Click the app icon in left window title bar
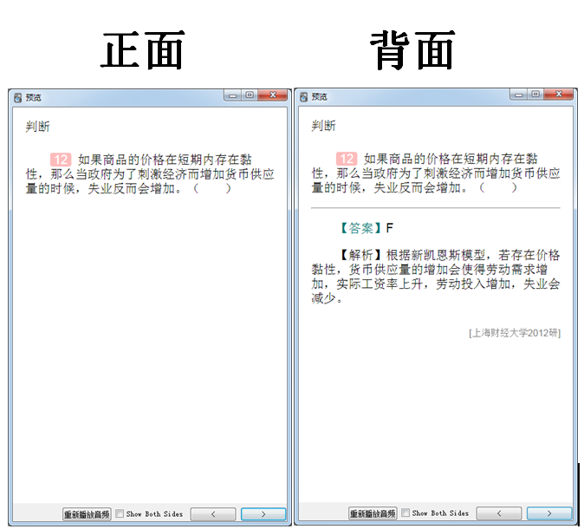The height and width of the screenshot is (529, 584). 17,98
